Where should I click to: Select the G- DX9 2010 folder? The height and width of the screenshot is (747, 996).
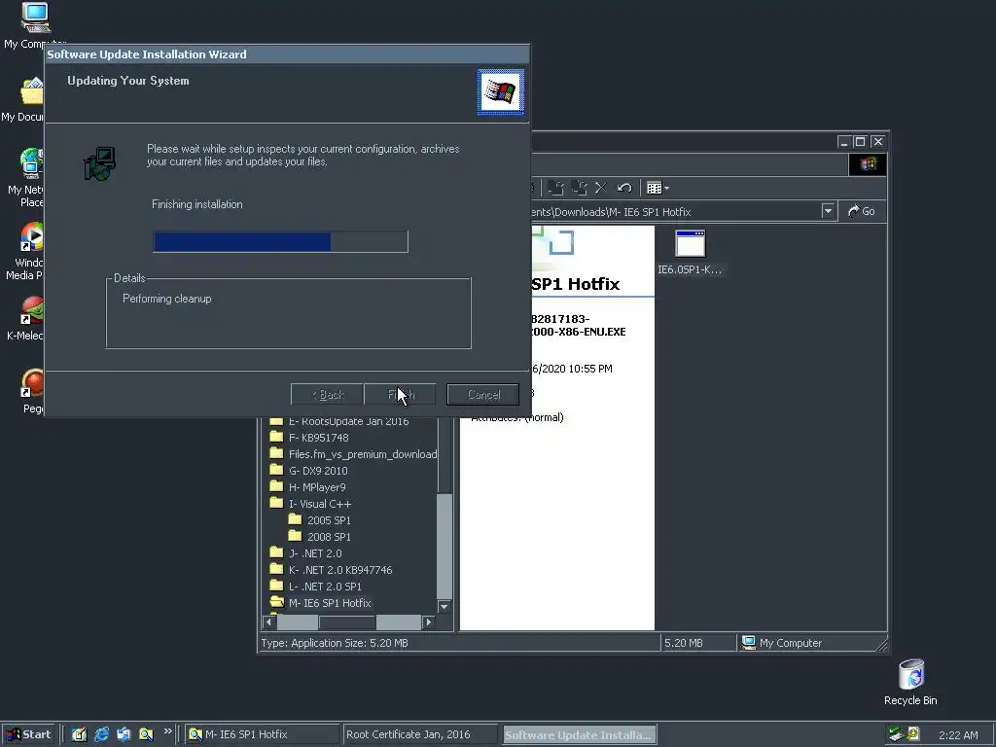pyautogui.click(x=318, y=471)
